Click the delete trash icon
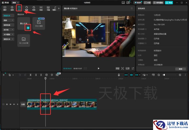Screen dimensions: 189x130 (x=46, y=75)
